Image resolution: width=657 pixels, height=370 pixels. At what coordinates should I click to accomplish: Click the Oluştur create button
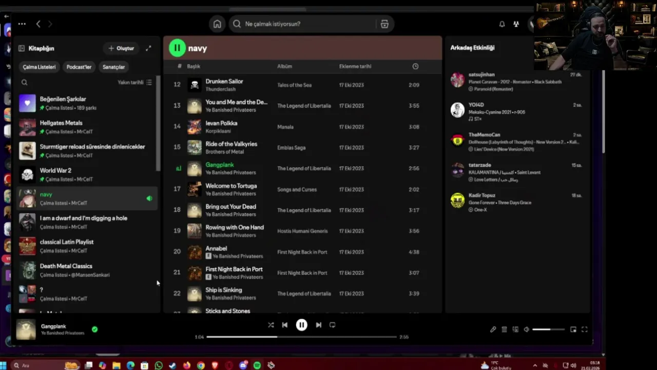121,48
